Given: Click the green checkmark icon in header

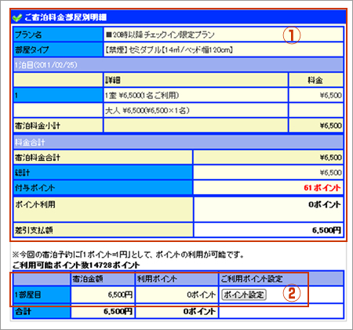Looking at the screenshot, I should coord(17,17).
